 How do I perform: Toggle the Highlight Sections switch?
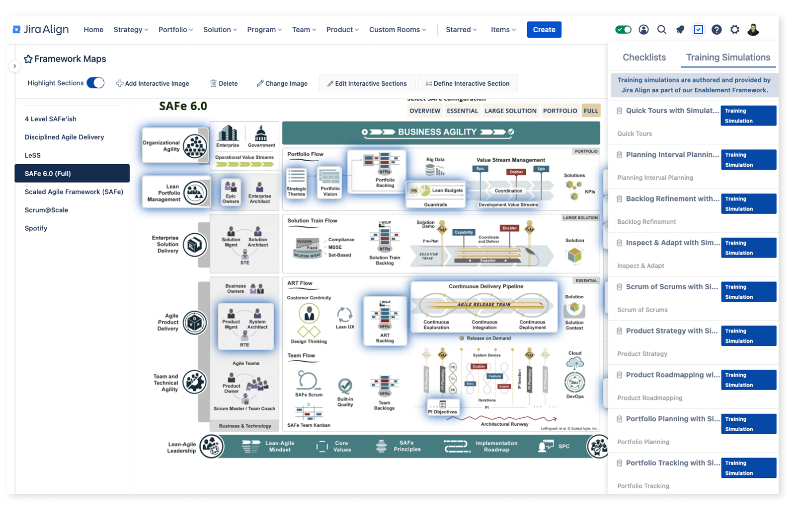95,83
